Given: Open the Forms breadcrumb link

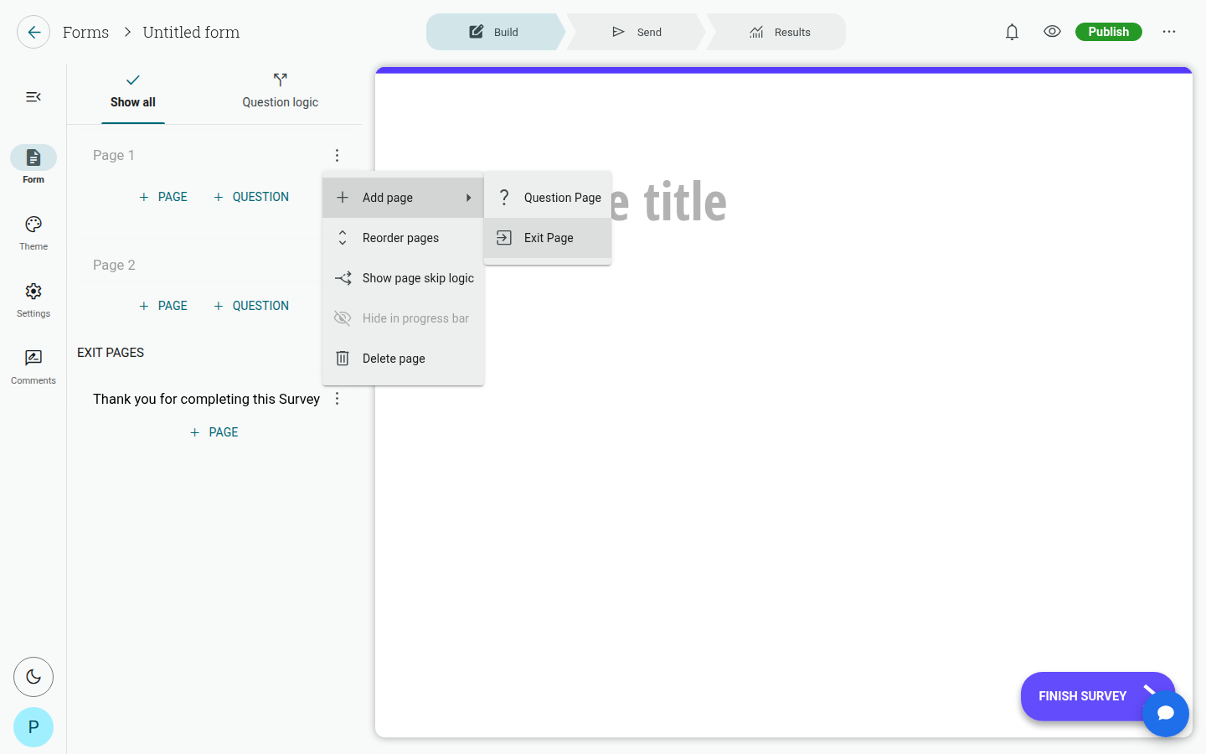Looking at the screenshot, I should [85, 32].
